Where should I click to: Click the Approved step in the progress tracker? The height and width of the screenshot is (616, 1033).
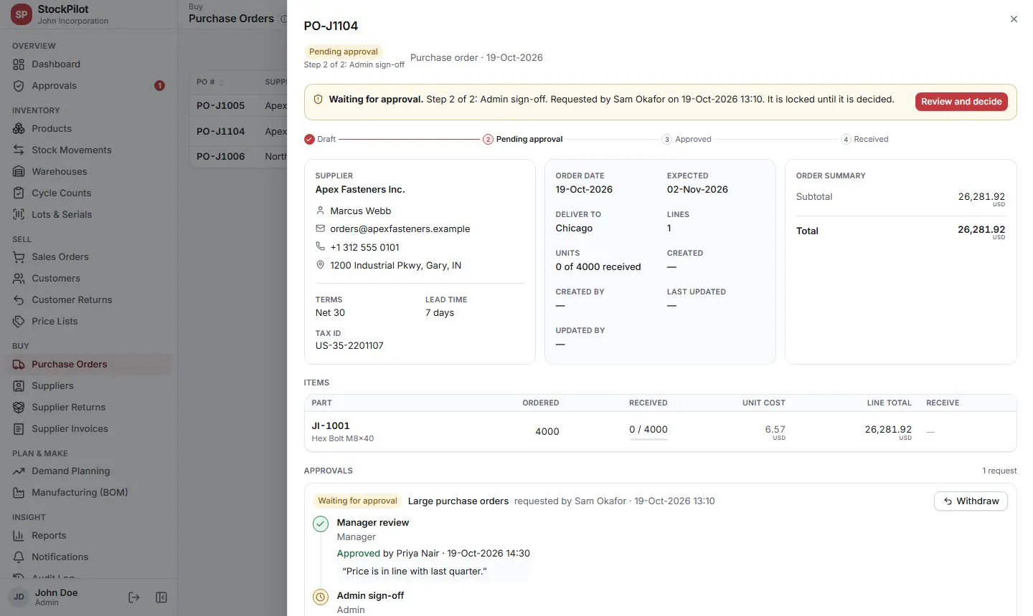click(x=687, y=140)
